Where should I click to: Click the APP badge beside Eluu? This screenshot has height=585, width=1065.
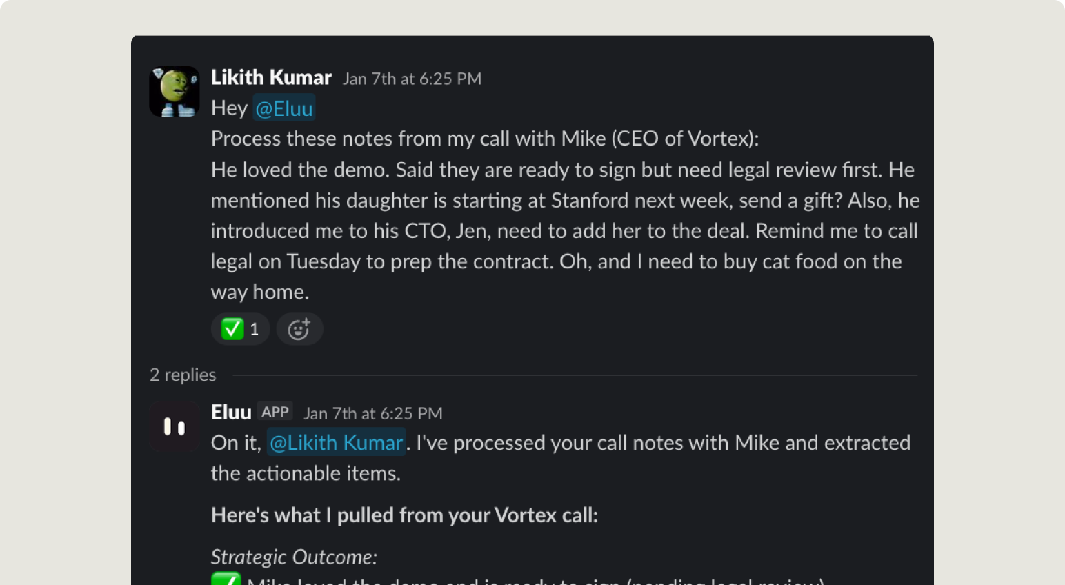click(275, 412)
